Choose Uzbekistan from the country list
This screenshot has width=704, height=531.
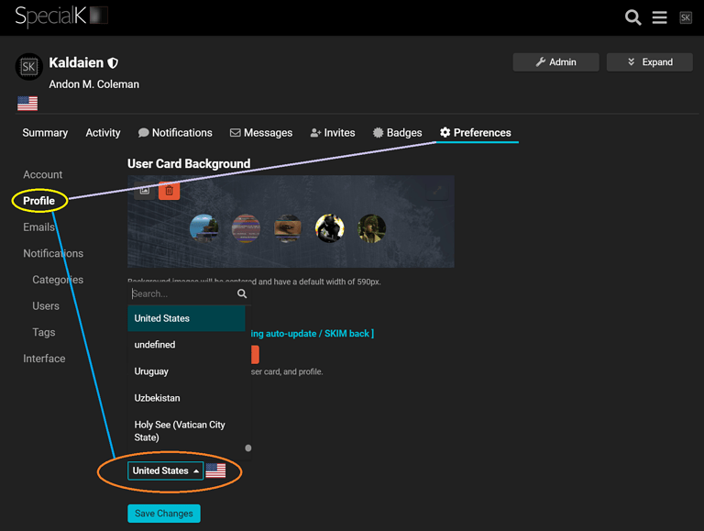tap(157, 398)
